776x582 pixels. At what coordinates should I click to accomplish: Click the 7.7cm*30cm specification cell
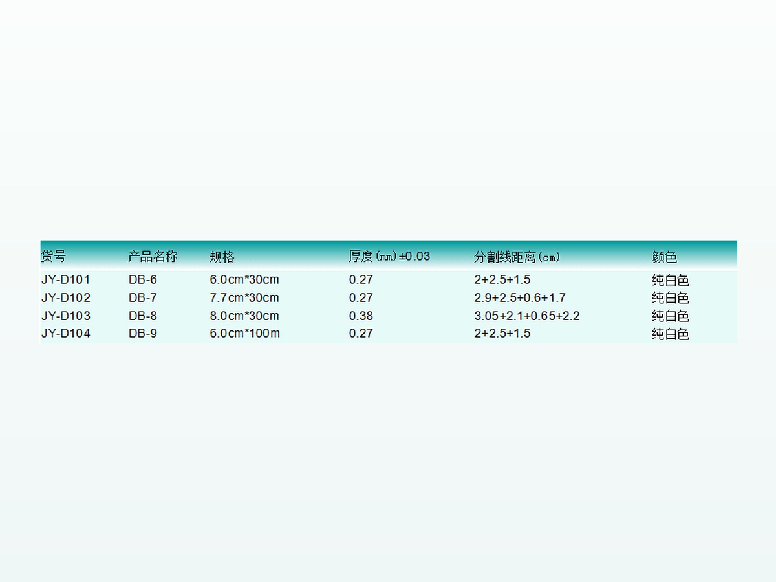coord(244,298)
